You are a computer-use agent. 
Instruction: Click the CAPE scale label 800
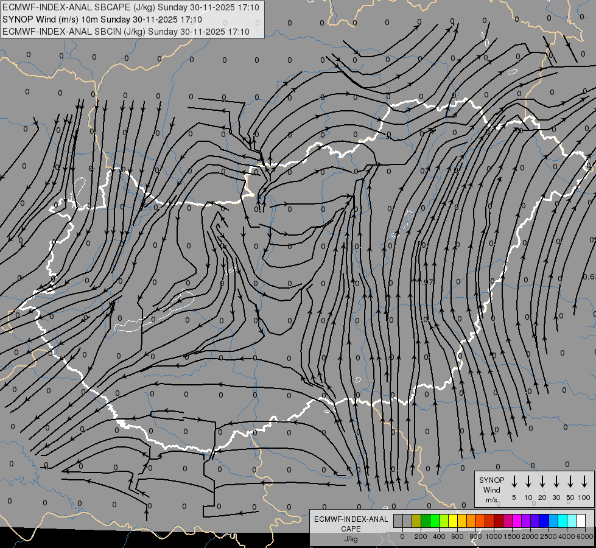tap(475, 536)
